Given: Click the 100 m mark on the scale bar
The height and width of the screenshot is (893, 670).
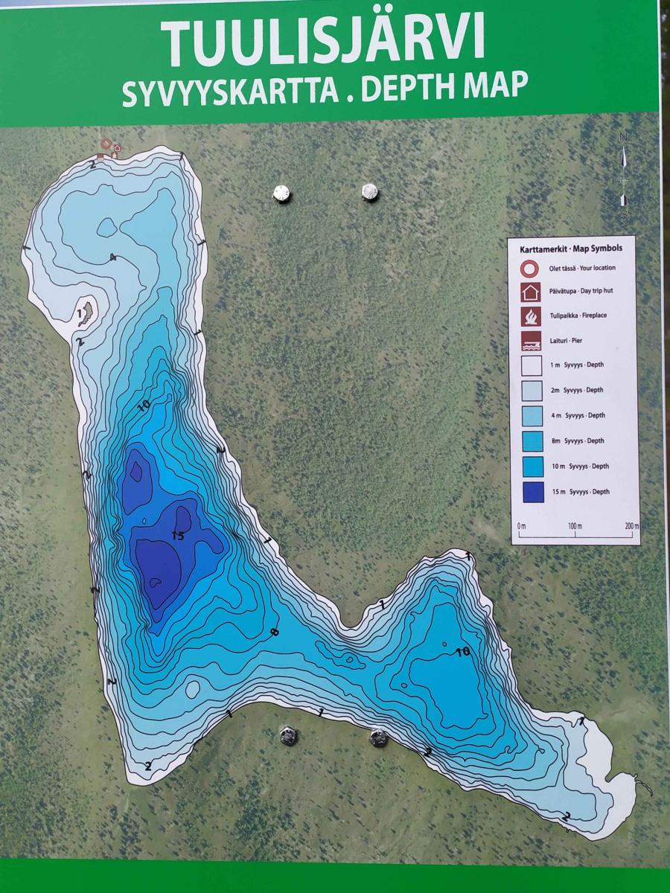Looking at the screenshot, I should tap(575, 526).
